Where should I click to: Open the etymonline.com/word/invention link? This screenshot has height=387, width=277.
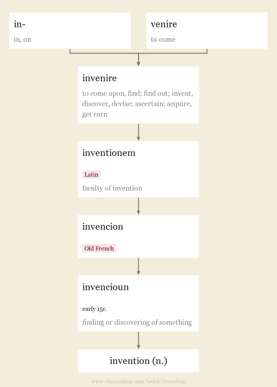138,382
